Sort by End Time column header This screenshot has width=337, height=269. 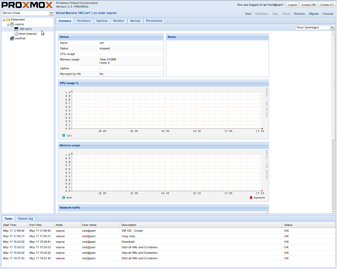41,225
